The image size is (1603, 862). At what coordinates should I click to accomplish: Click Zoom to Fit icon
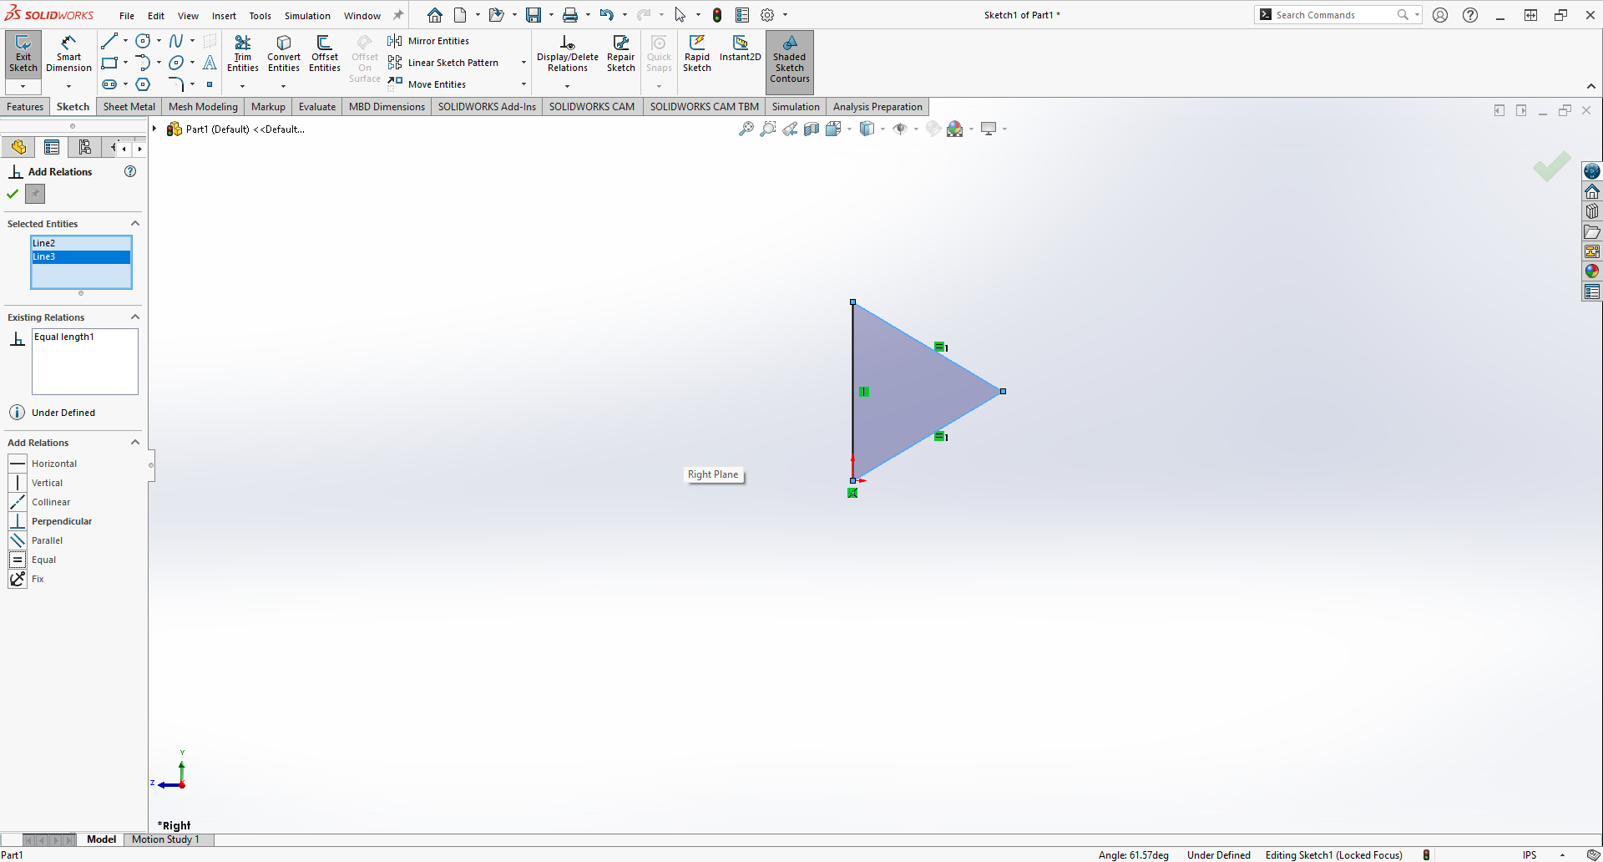click(x=746, y=129)
